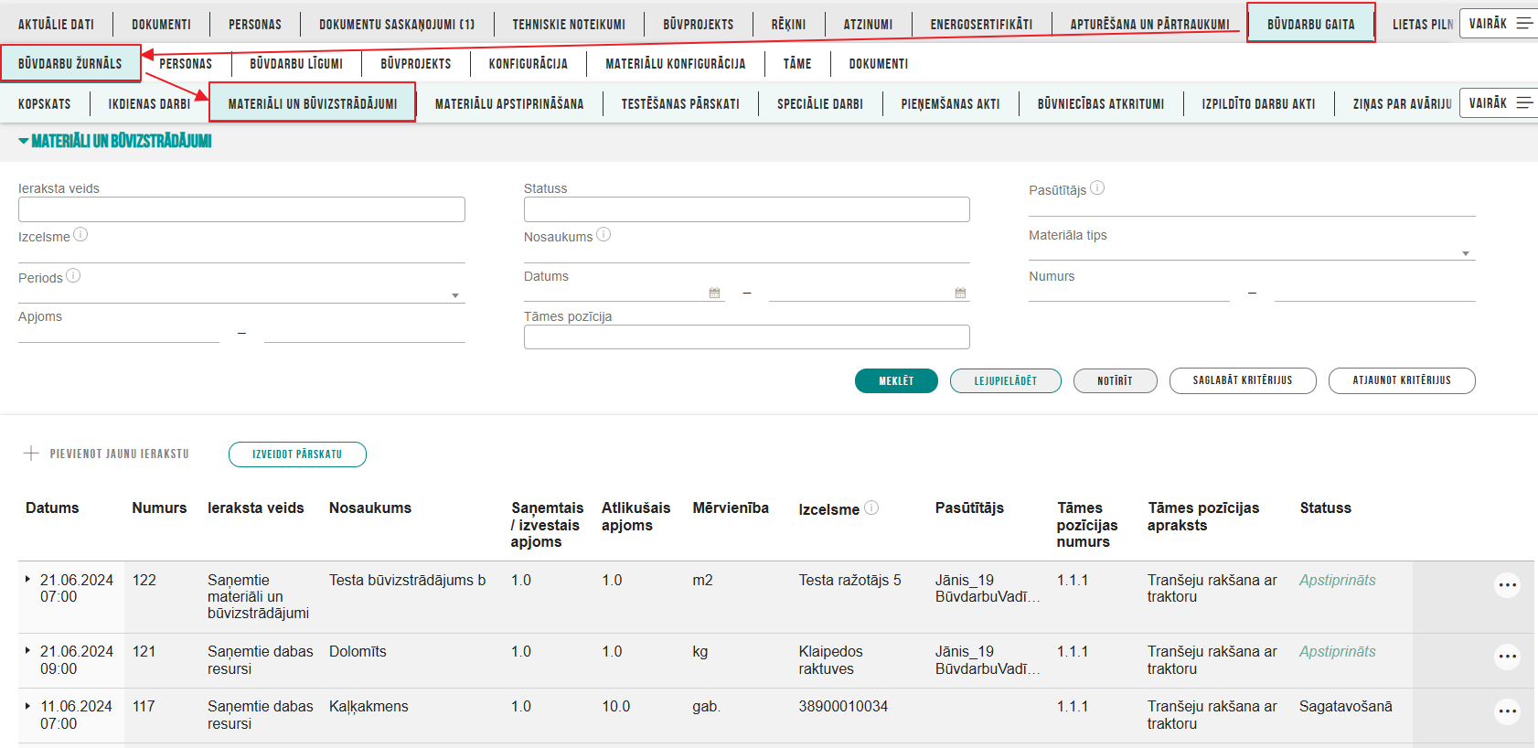Click Meklēt search button

[896, 380]
